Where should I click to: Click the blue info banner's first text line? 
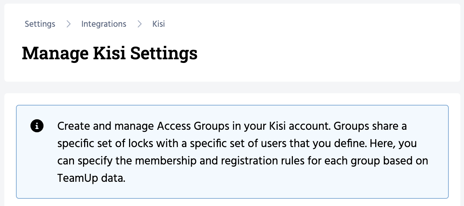click(232, 126)
